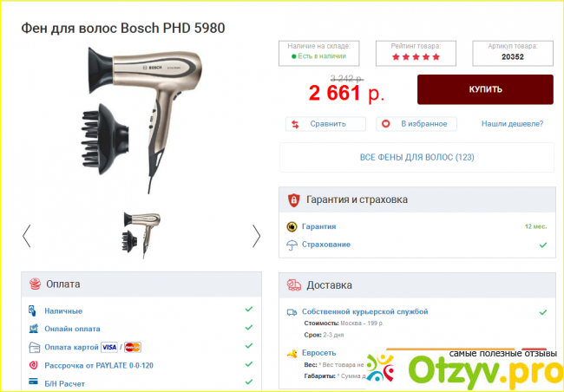Click the Гарантия link
Viewport: 564px width, 392px height.
coord(318,226)
